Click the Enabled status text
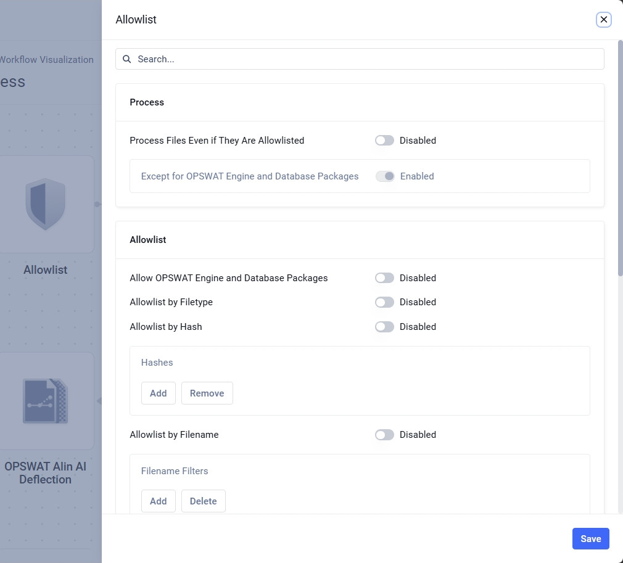 coord(417,176)
